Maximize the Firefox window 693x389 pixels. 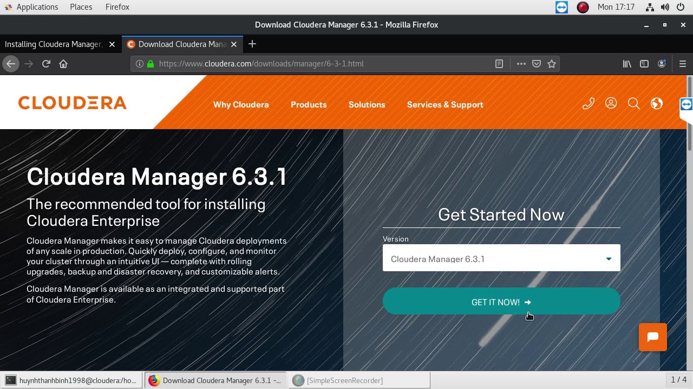[665, 25]
